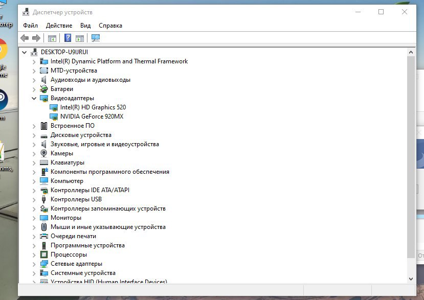The height and width of the screenshot is (300, 424).
Task: Select the NVIDIA GeForce 920MX entry
Action: click(x=92, y=117)
